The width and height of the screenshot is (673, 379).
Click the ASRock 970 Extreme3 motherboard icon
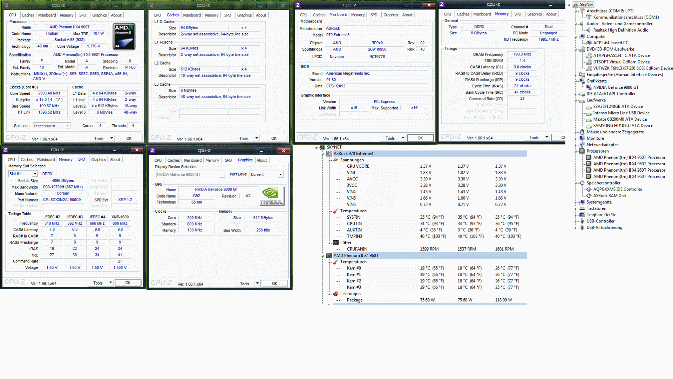pyautogui.click(x=329, y=154)
